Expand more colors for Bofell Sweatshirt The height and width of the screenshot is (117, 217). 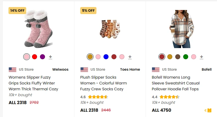(201, 57)
